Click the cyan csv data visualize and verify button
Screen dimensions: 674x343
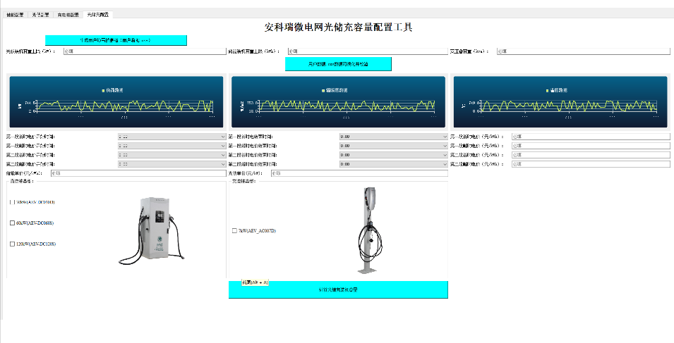(x=338, y=64)
